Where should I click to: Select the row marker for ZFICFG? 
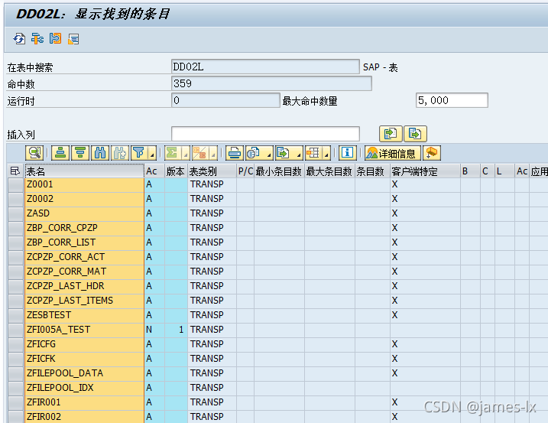click(x=16, y=344)
